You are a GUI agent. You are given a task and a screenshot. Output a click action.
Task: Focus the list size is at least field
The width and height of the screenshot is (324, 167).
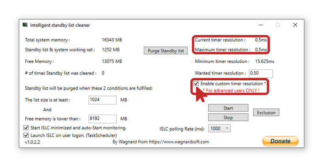pos(102,100)
